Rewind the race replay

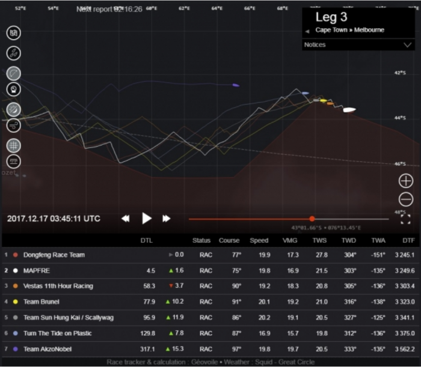pos(125,219)
